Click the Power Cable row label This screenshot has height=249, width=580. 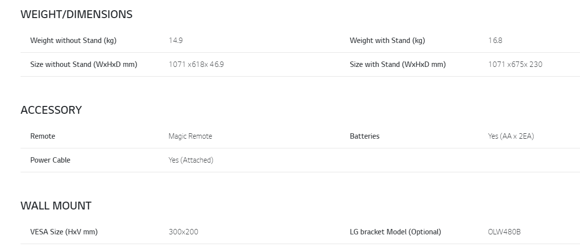(50, 160)
